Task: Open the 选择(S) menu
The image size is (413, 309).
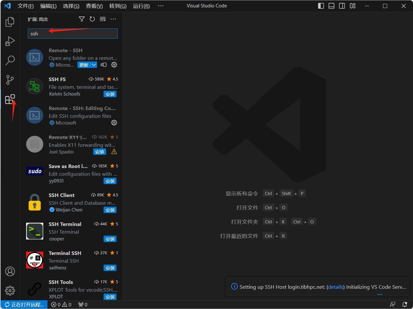Action: [71, 6]
